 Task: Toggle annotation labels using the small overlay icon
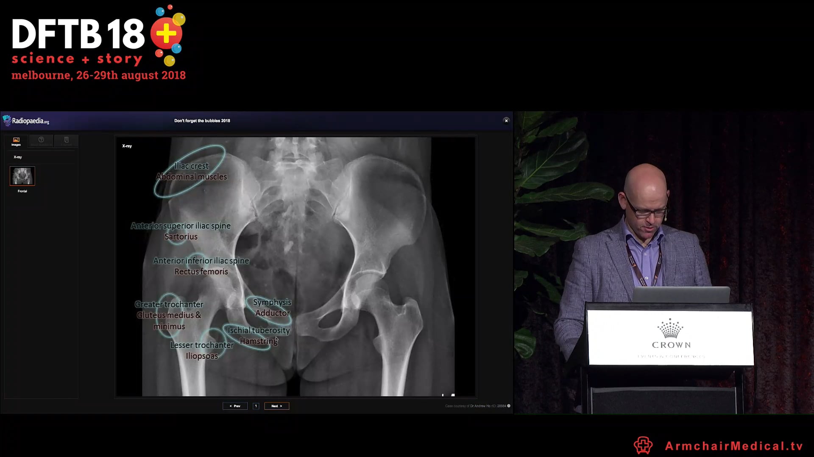click(x=443, y=395)
